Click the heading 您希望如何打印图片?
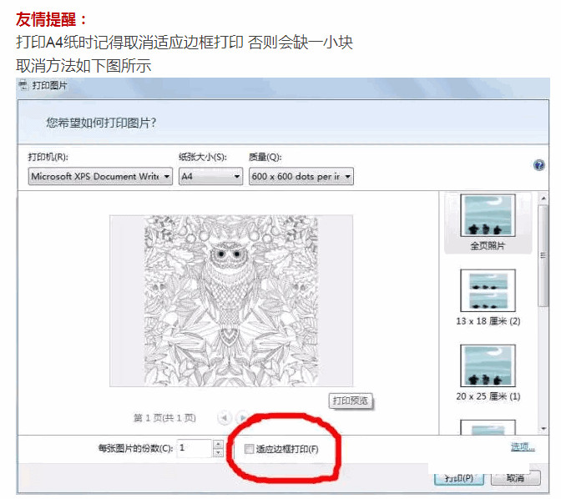 101,123
